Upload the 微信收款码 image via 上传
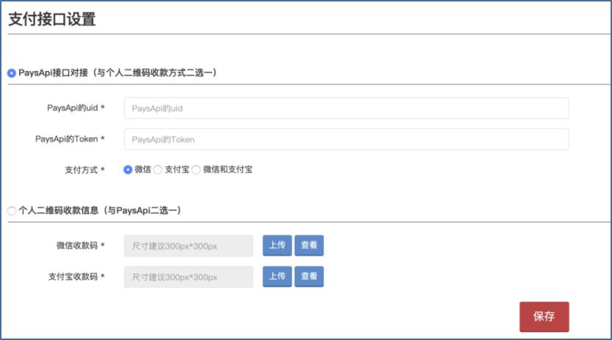Viewport: 612px width, 340px height. (x=277, y=245)
